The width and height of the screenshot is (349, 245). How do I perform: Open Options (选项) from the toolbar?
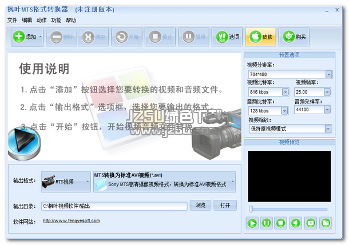(227, 37)
